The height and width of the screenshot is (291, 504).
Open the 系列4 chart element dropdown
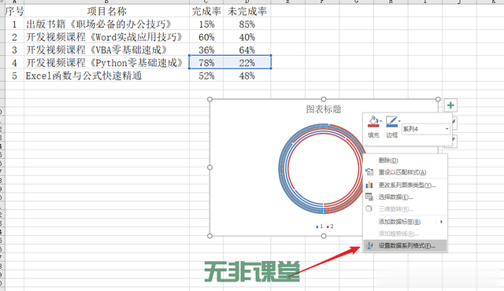click(x=425, y=129)
